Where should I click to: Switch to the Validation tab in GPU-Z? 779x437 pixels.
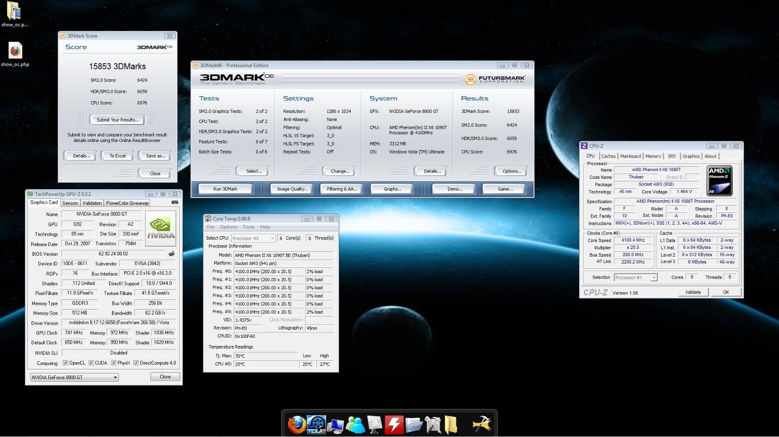[92, 203]
